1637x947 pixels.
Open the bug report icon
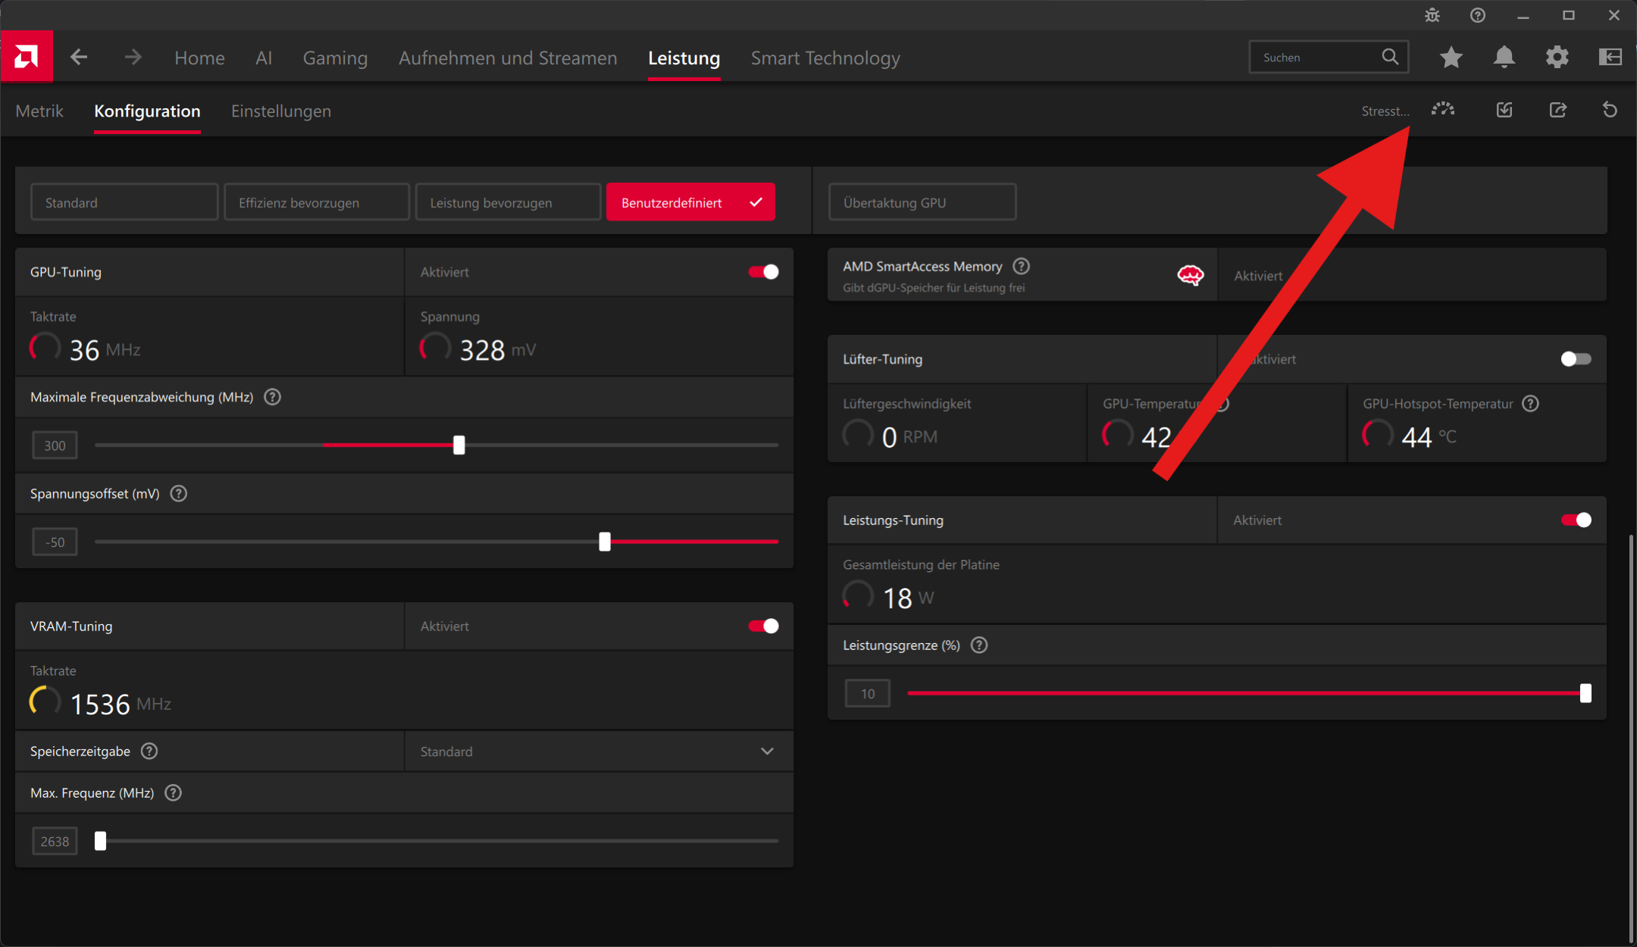click(1432, 15)
